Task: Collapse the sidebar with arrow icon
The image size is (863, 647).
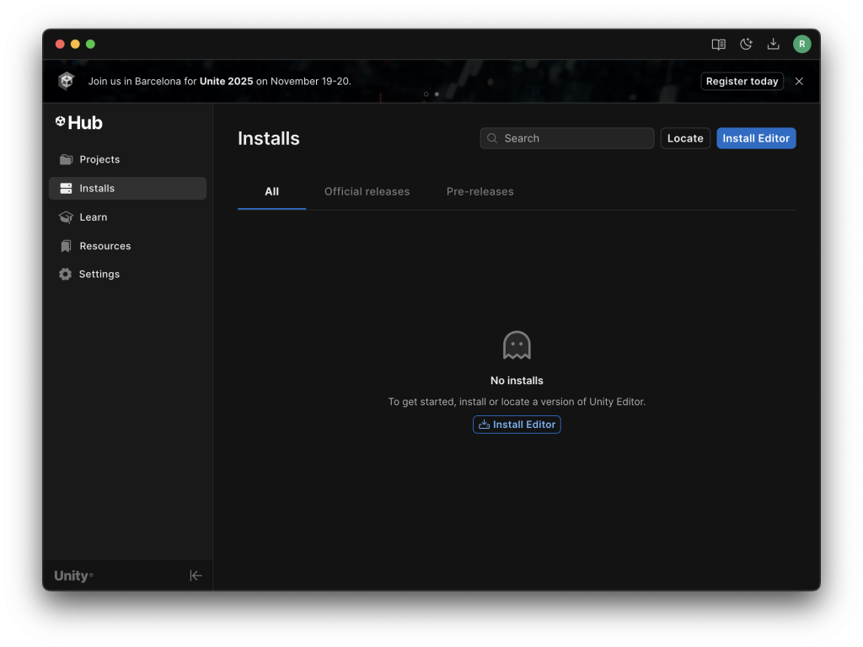Action: point(196,575)
